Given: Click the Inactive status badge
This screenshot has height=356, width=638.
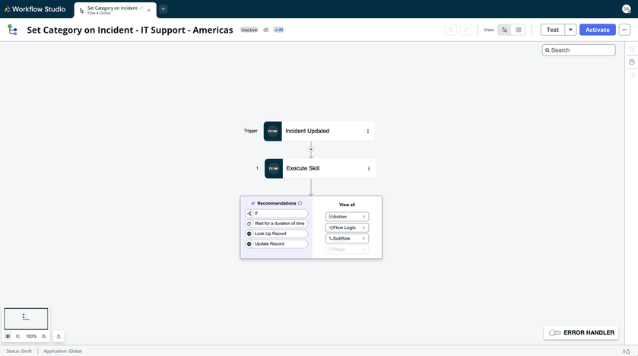Looking at the screenshot, I should click(249, 30).
